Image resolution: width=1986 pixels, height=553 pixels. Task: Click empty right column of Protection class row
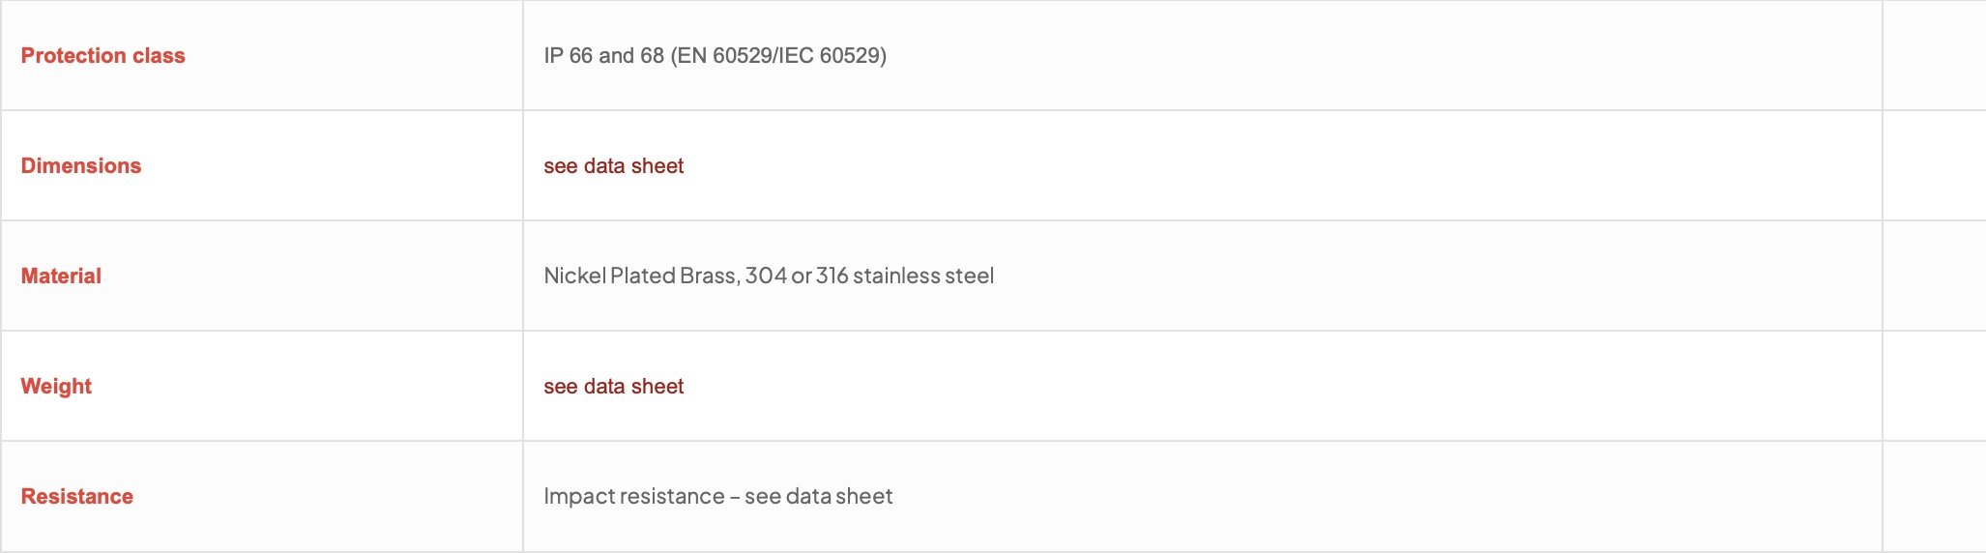point(1934,55)
